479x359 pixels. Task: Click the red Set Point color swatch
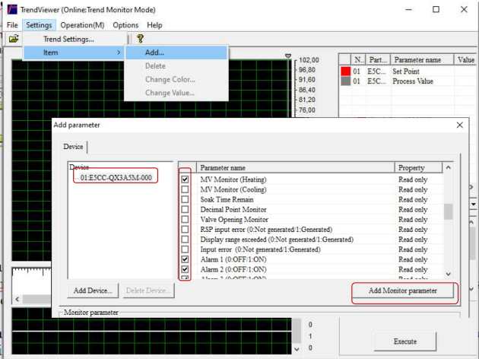click(x=345, y=71)
